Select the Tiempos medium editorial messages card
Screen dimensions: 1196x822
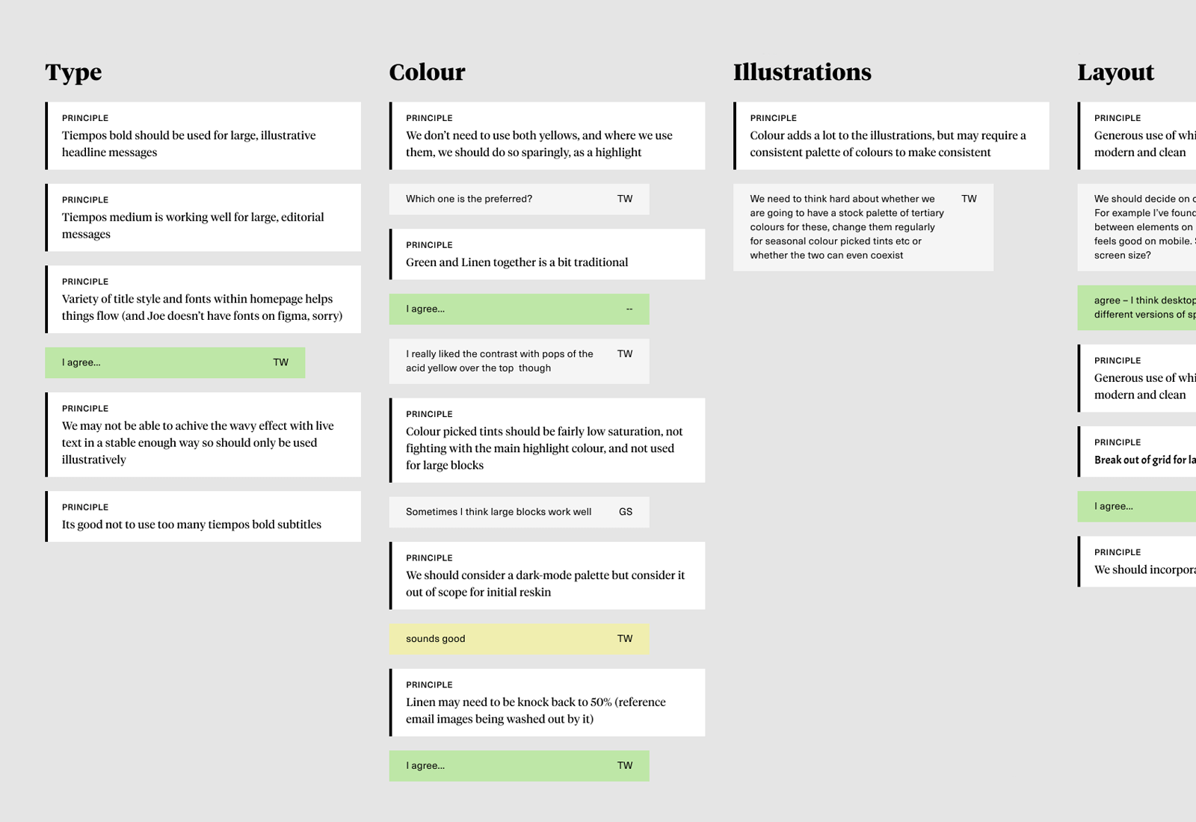pos(203,217)
